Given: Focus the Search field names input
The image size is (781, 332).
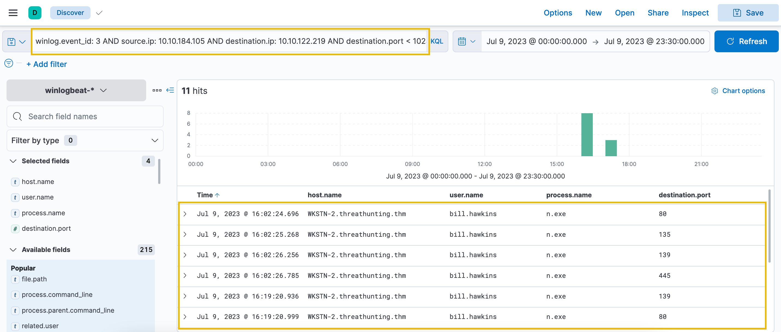Looking at the screenshot, I should pyautogui.click(x=91, y=116).
